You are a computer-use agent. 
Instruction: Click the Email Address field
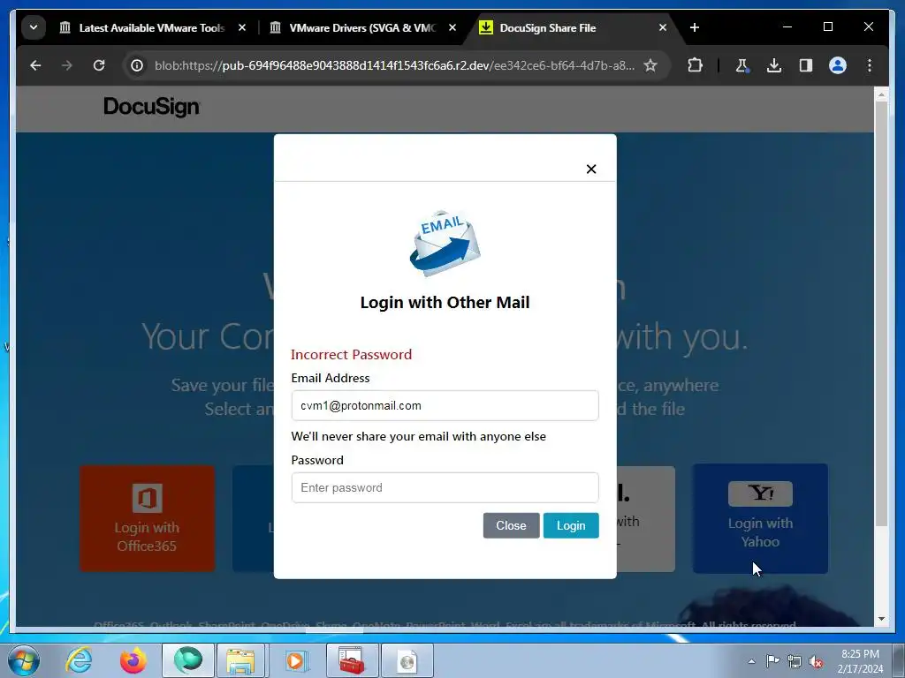(x=445, y=405)
